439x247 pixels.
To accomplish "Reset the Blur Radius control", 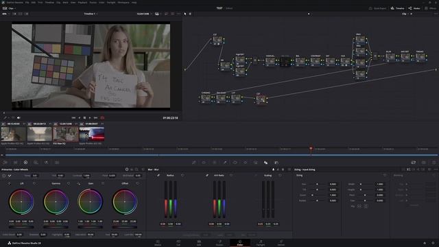I will (182, 176).
